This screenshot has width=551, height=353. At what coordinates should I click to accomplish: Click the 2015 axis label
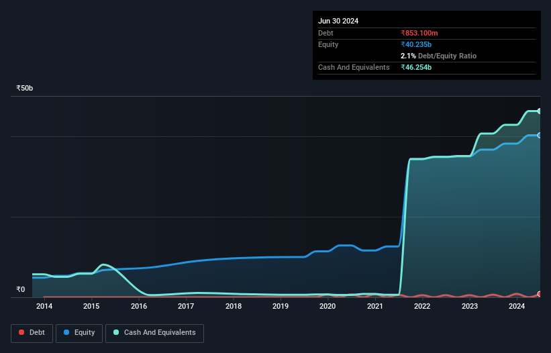coord(91,306)
